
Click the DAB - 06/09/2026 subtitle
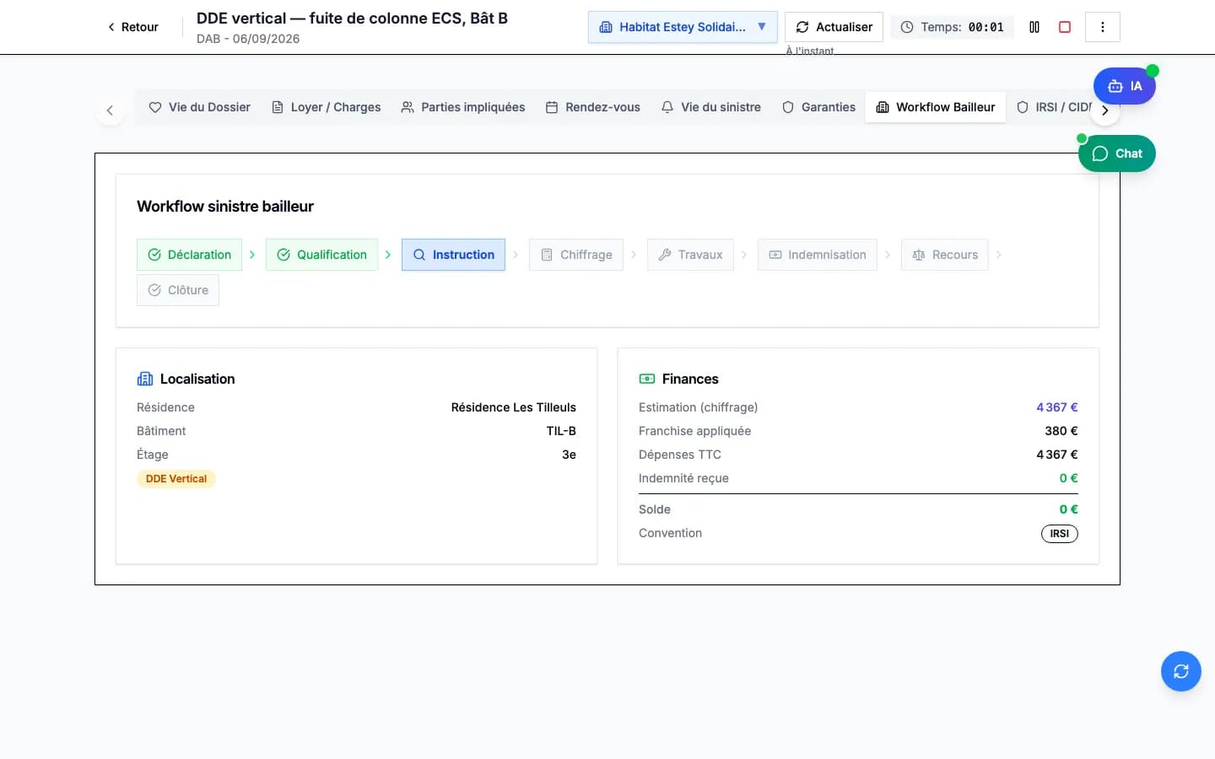pyautogui.click(x=248, y=39)
